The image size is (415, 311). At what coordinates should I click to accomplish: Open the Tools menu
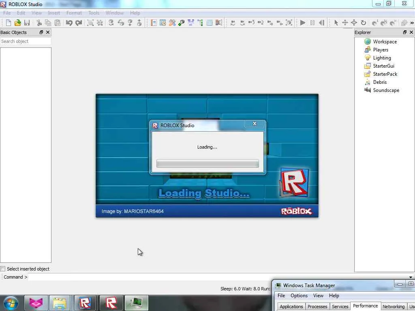94,13
